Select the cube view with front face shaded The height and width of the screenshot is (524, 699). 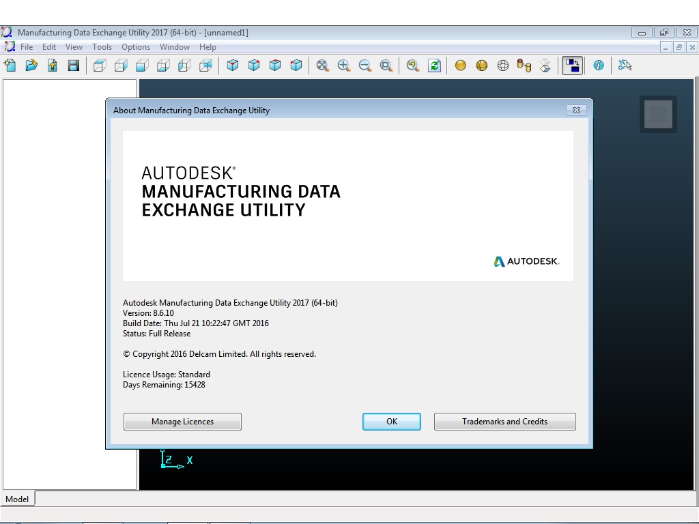tap(142, 65)
